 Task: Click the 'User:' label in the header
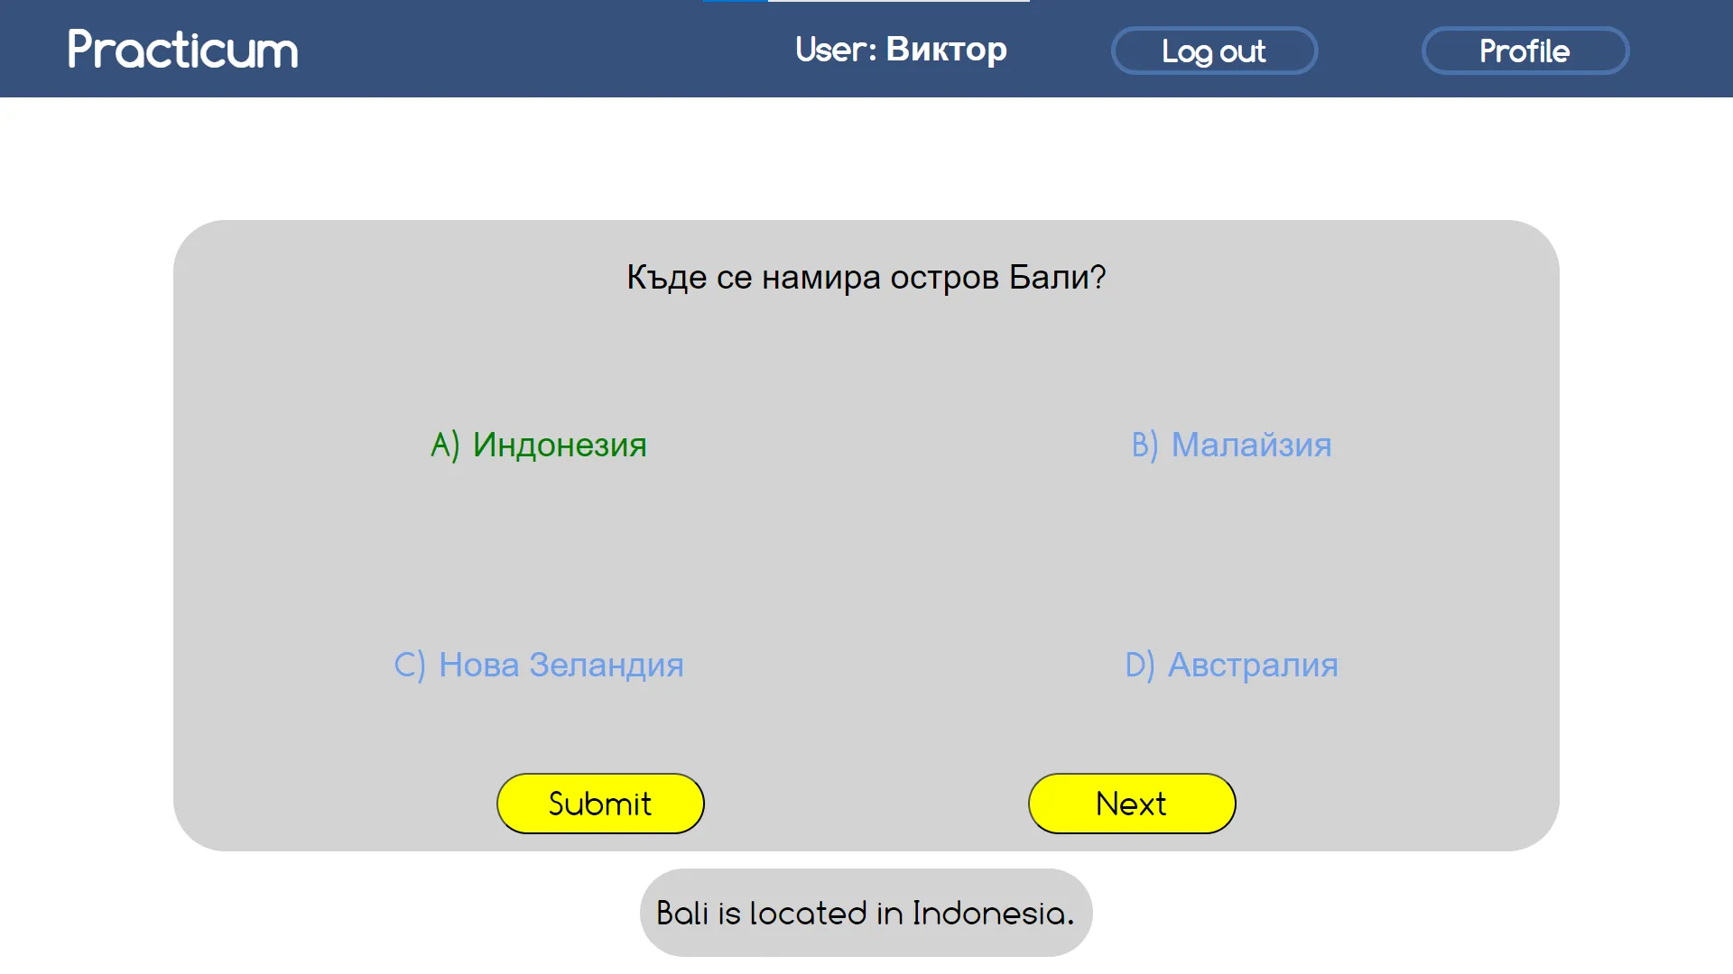click(x=836, y=50)
